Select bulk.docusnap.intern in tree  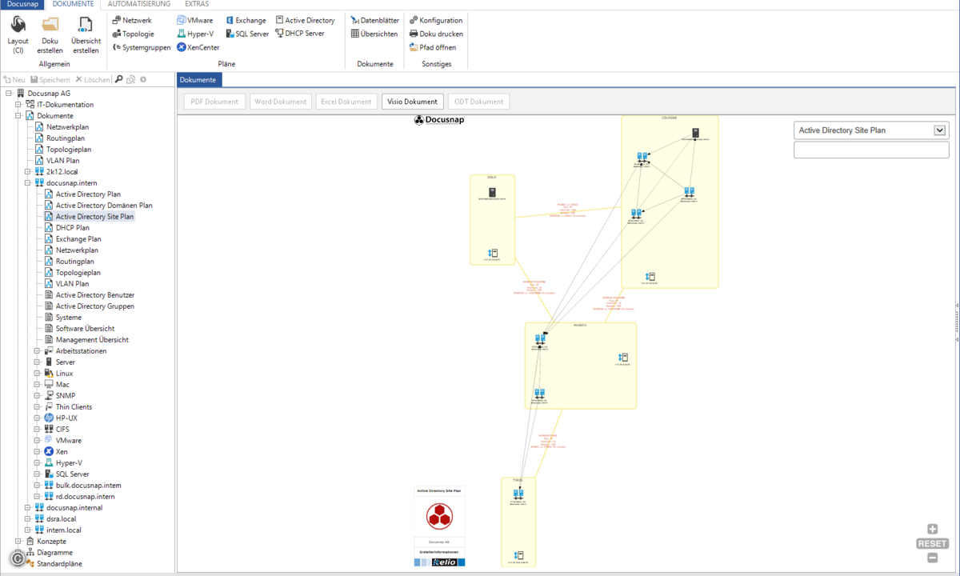tap(89, 486)
